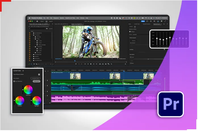Click the Comparison View button
The width and height of the screenshot is (198, 131).
35,79
